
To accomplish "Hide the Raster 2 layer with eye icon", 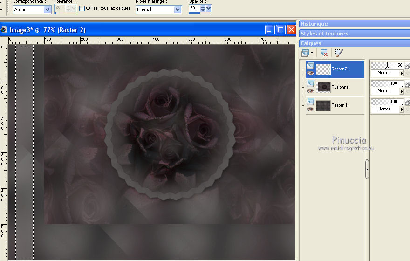I will (x=310, y=73).
